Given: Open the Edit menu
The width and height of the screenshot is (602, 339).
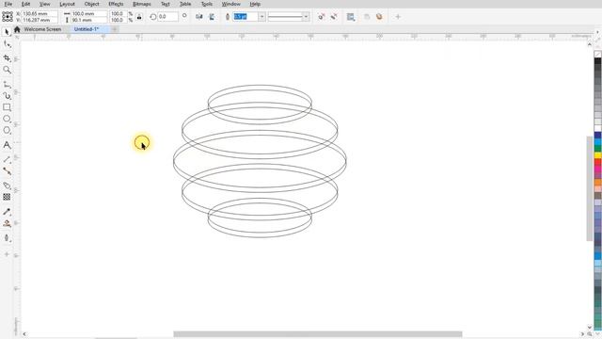Looking at the screenshot, I should click(25, 4).
